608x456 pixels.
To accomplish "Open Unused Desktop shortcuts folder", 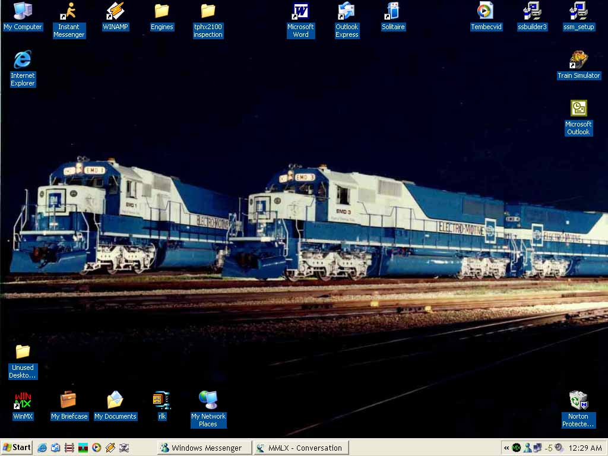I will 23,362.
